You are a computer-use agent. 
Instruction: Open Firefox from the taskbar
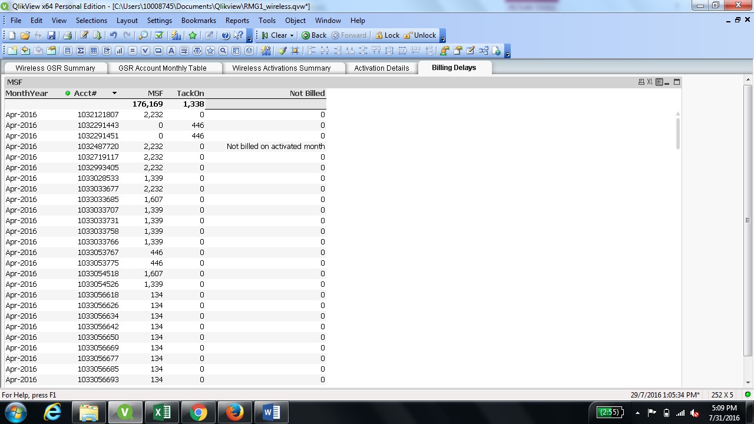(x=234, y=412)
